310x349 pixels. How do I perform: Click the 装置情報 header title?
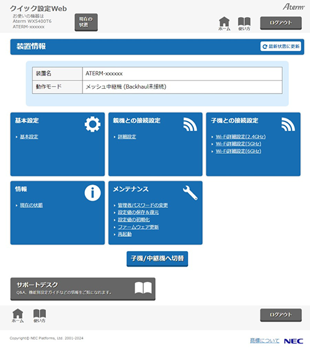31,46
